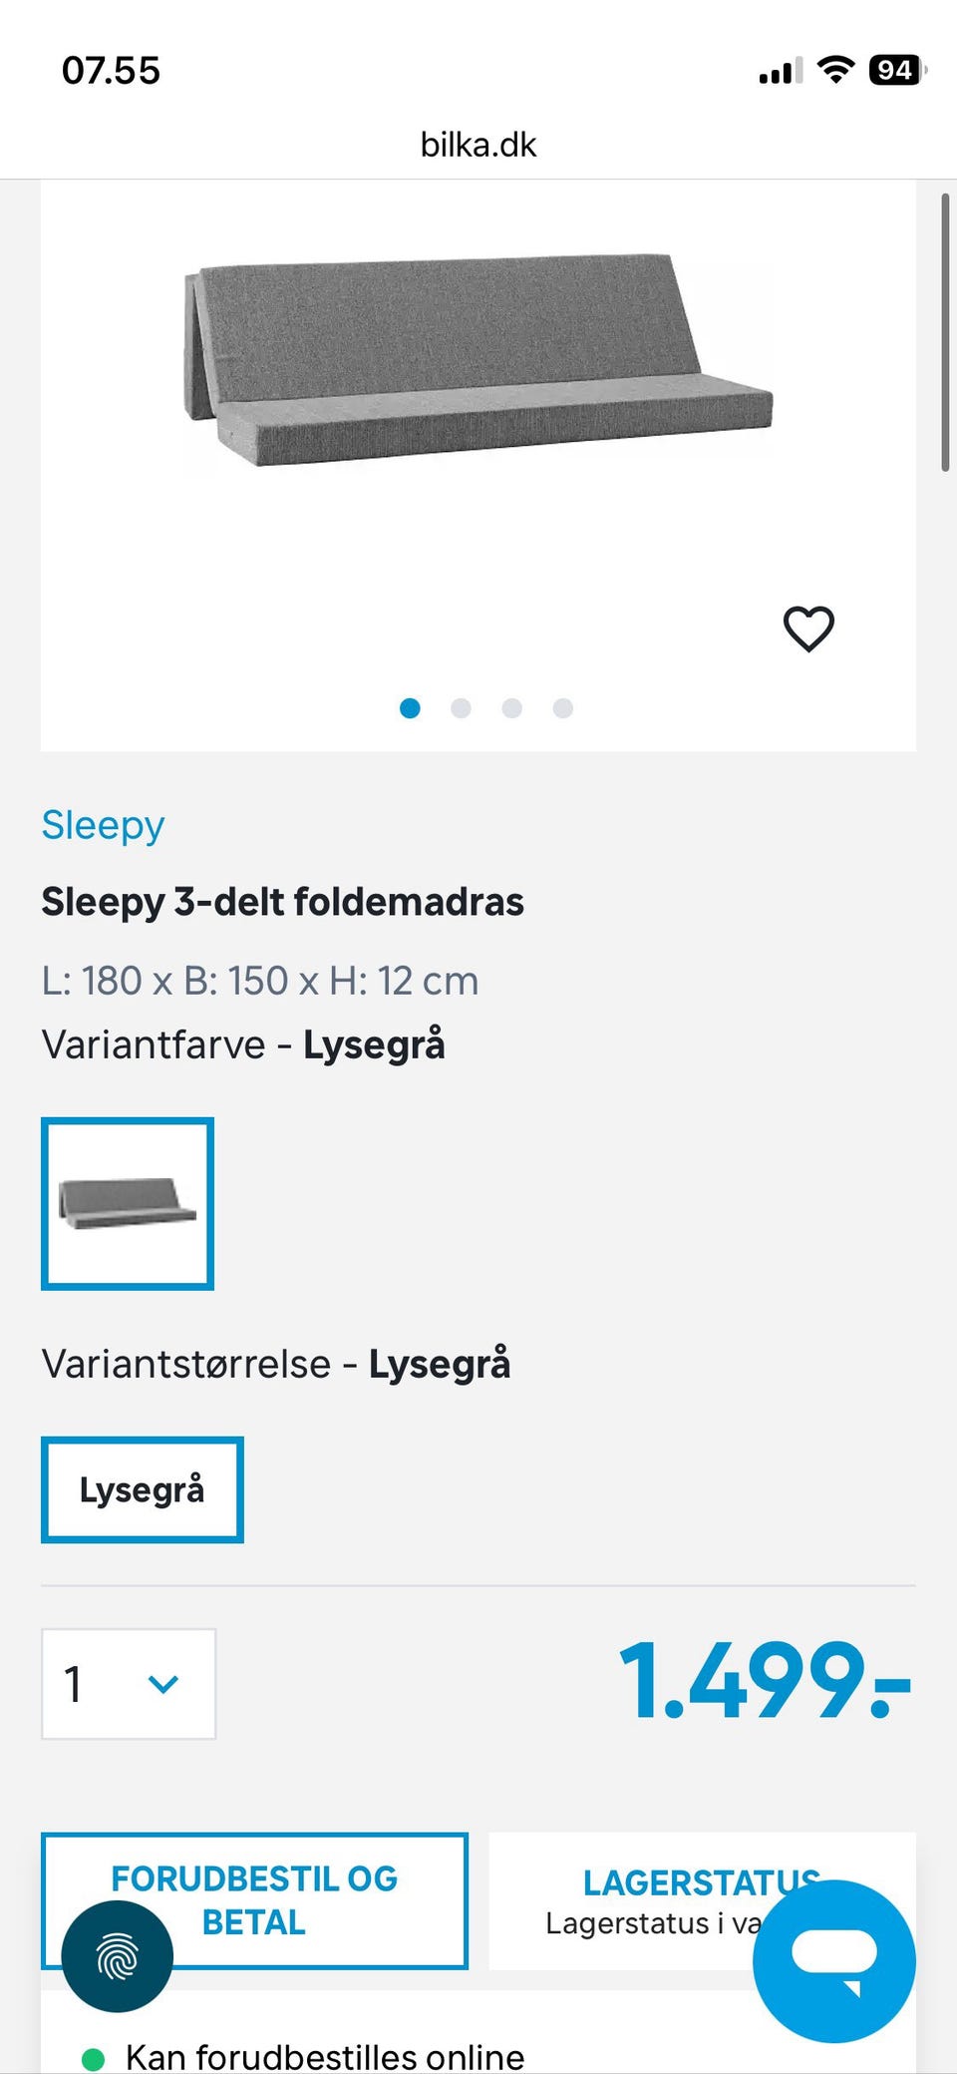Open the quantity dropdown
This screenshot has width=957, height=2074.
pyautogui.click(x=128, y=1684)
